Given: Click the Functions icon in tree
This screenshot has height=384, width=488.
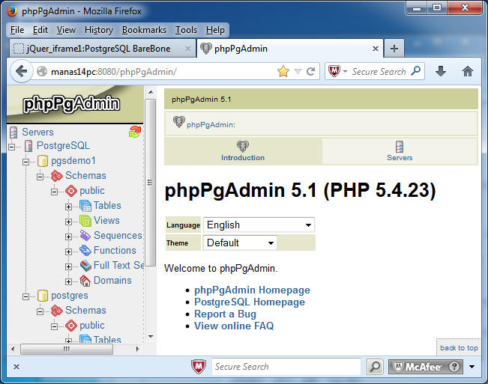Looking at the screenshot, I should coord(85,251).
